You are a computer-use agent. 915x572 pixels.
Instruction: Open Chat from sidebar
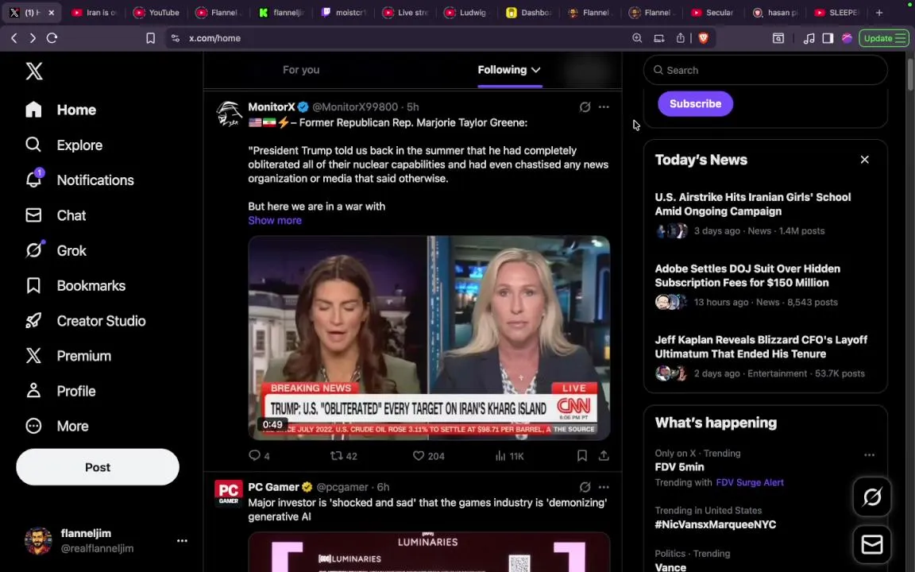tap(56, 215)
